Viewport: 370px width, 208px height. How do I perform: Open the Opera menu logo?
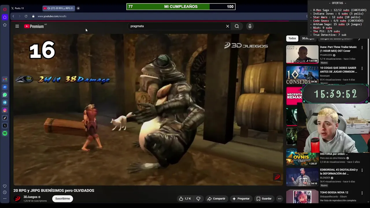point(5,9)
